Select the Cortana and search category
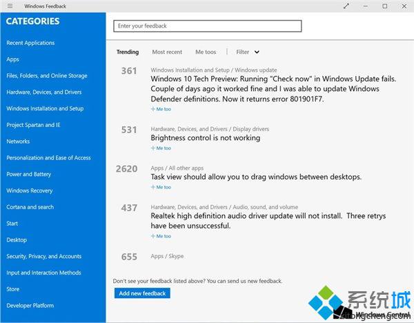414x323 pixels. pos(30,207)
